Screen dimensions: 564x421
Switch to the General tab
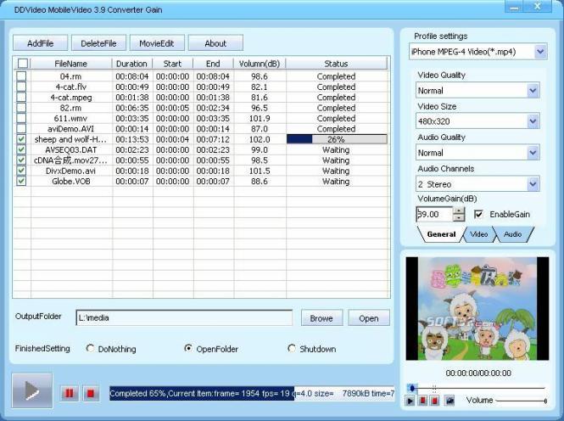pos(441,234)
